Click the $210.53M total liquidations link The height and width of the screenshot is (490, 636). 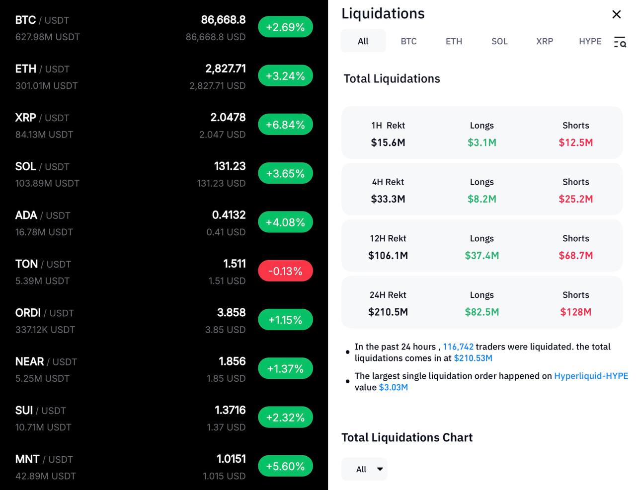coord(473,358)
